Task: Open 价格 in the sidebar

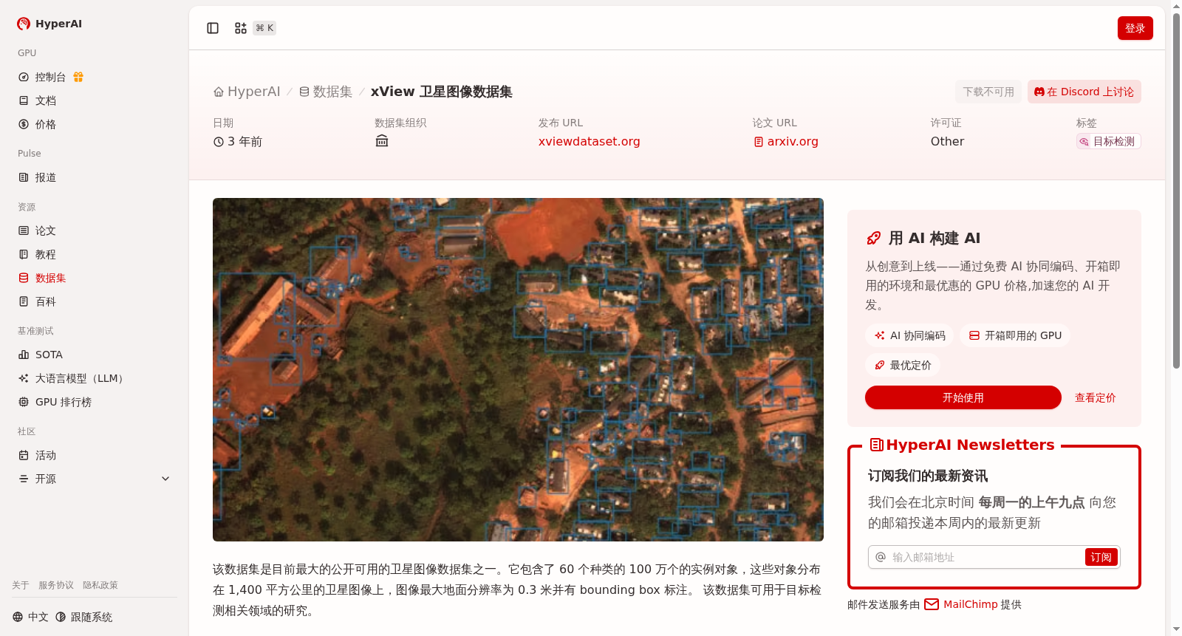Action: [x=46, y=124]
